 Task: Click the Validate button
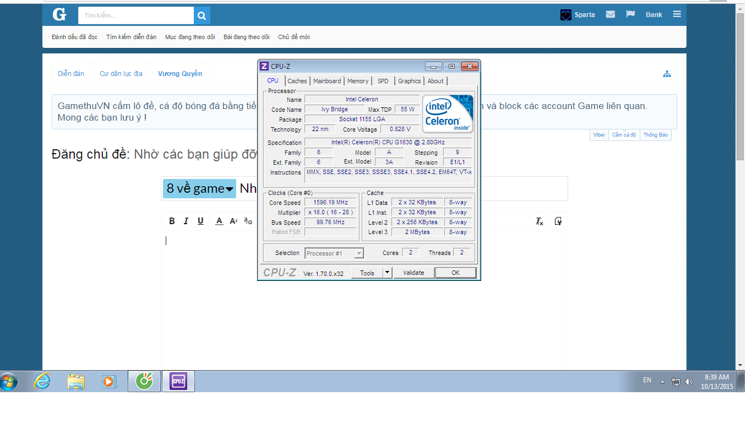tap(413, 273)
